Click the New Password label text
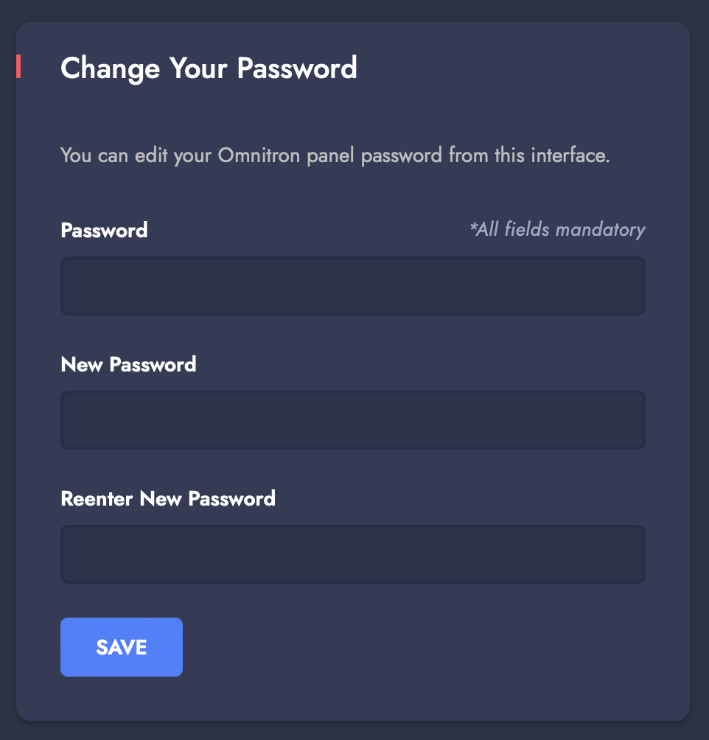The width and height of the screenshot is (709, 740). tap(128, 365)
